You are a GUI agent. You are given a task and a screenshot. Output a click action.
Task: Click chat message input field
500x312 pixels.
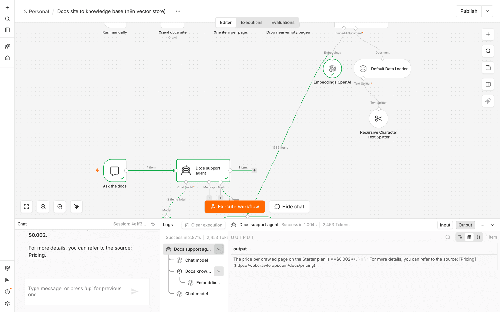(x=77, y=292)
